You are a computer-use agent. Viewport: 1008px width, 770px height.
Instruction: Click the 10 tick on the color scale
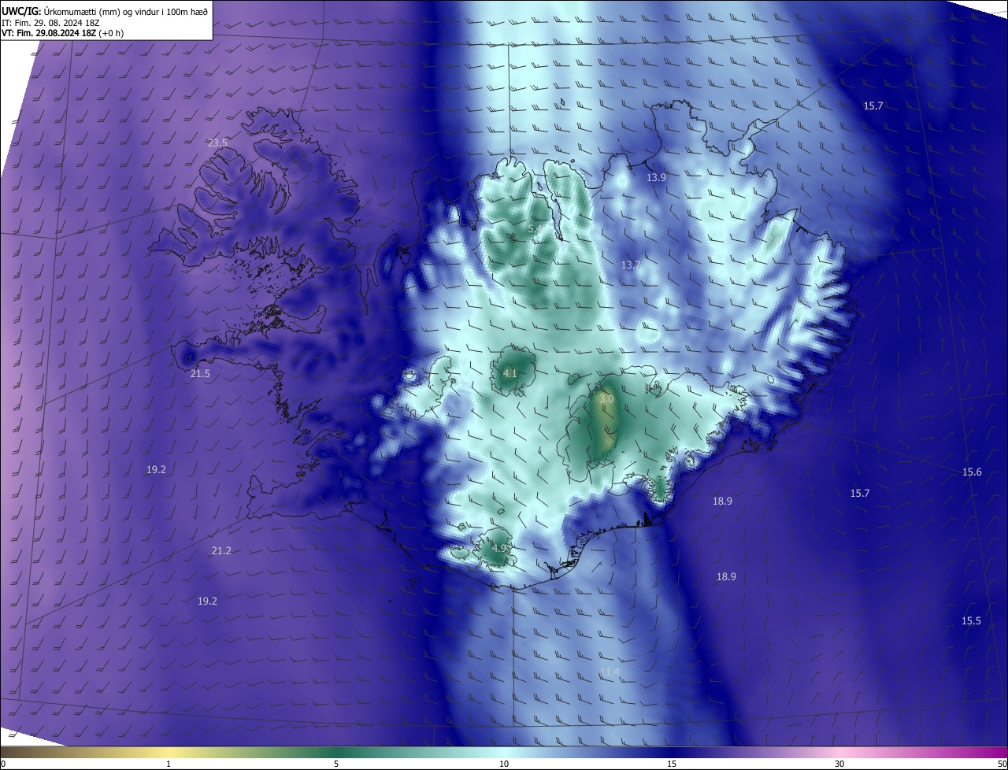tap(504, 764)
